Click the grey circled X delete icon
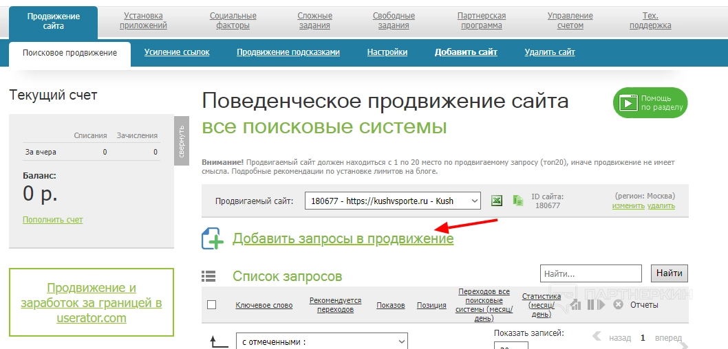 click(x=618, y=304)
